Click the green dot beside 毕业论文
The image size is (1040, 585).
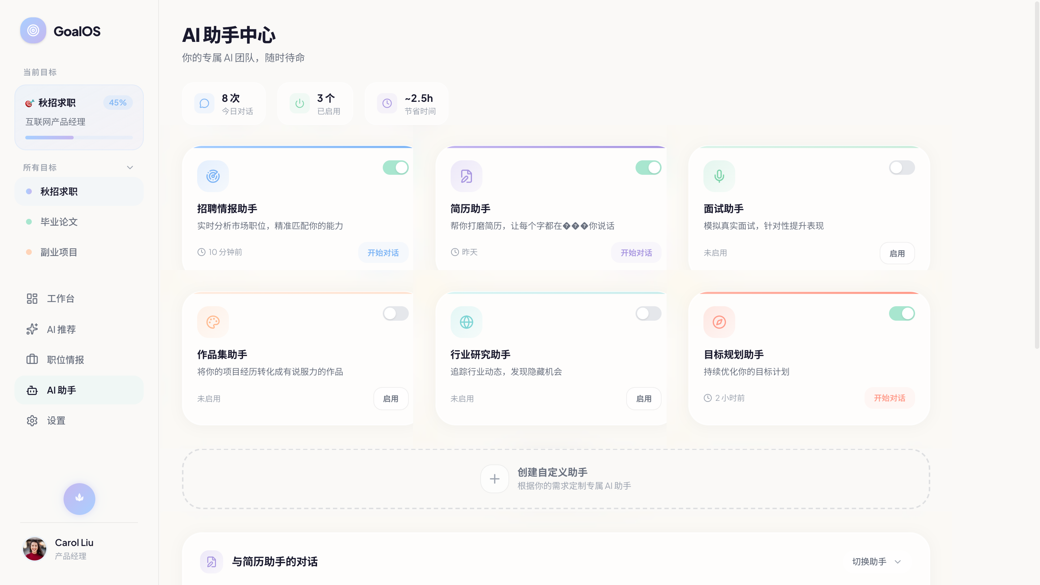(x=29, y=222)
